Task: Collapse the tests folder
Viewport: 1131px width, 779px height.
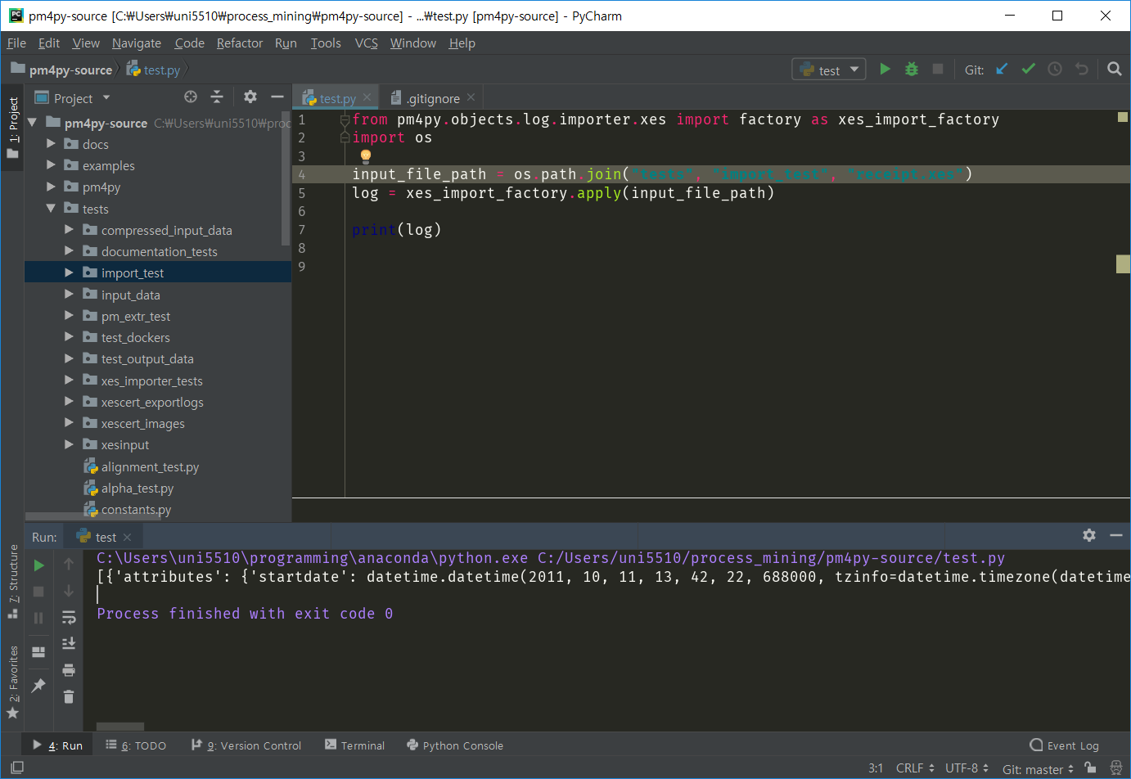Action: coord(51,209)
